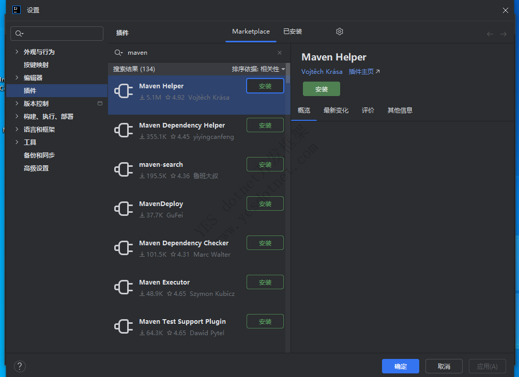Navigate back with the left arrow

(490, 34)
